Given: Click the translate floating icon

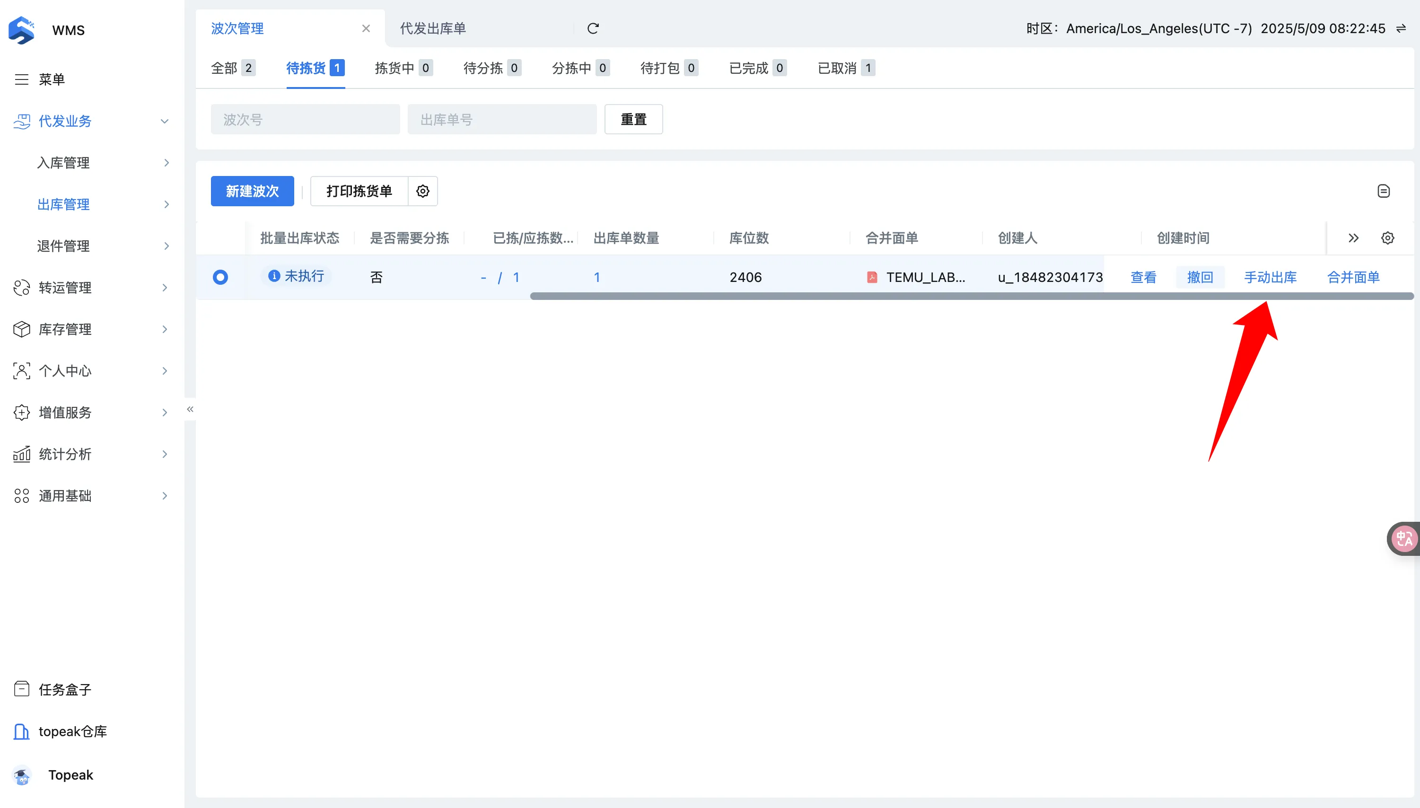Looking at the screenshot, I should (1404, 538).
